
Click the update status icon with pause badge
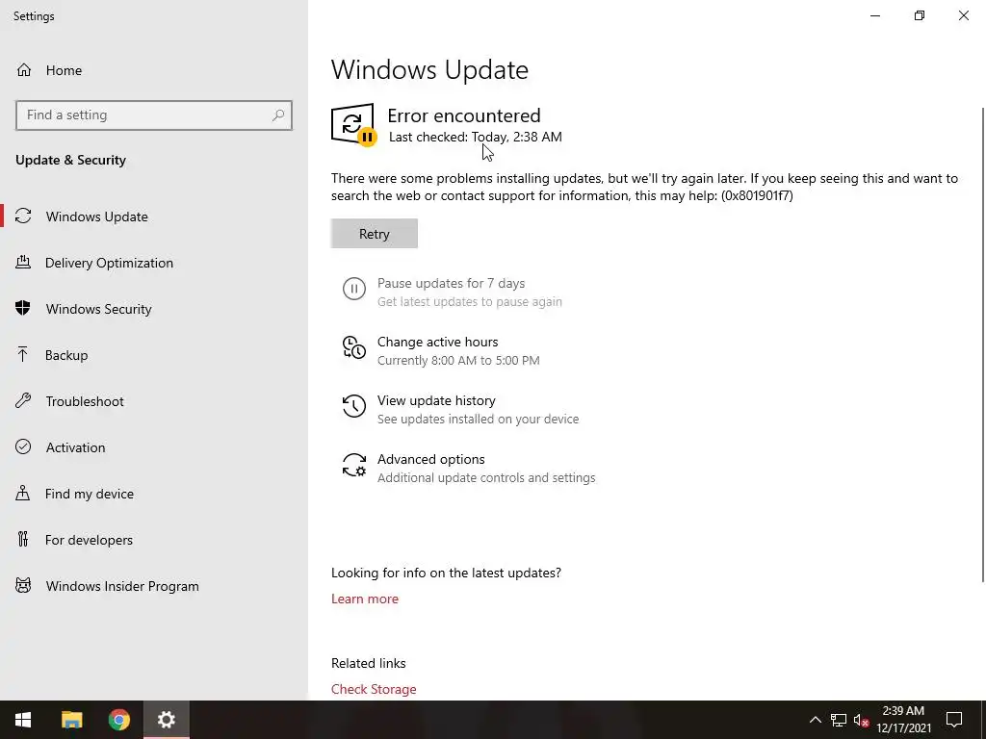tap(354, 124)
